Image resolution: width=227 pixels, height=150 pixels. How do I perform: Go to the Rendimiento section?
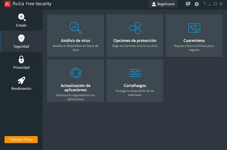(21, 84)
